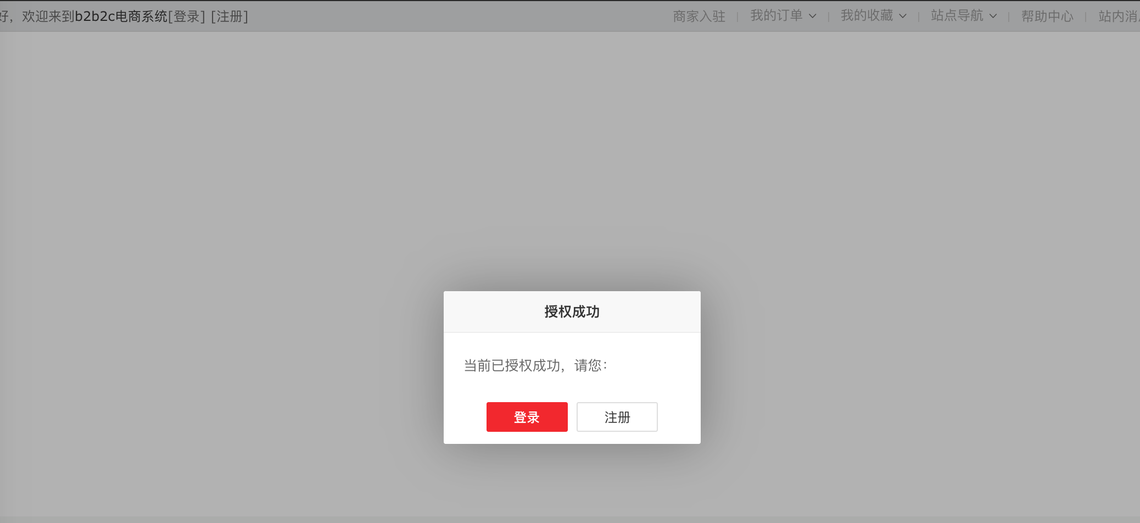
Task: Open the 我的收藏 menu
Action: [867, 16]
